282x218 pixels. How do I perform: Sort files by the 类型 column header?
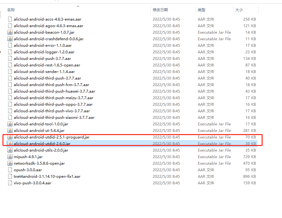[202, 10]
